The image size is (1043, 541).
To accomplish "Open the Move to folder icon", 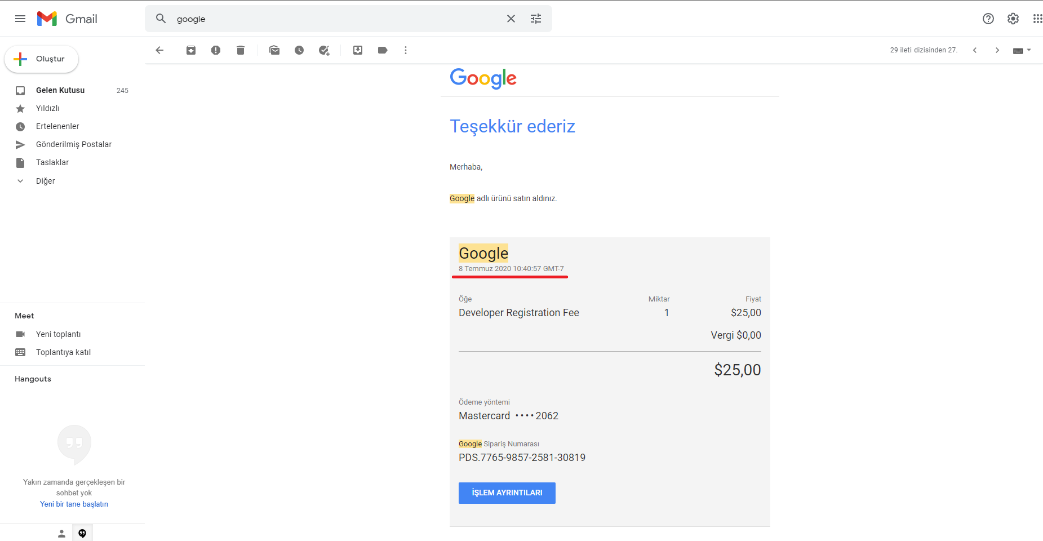I will [358, 50].
